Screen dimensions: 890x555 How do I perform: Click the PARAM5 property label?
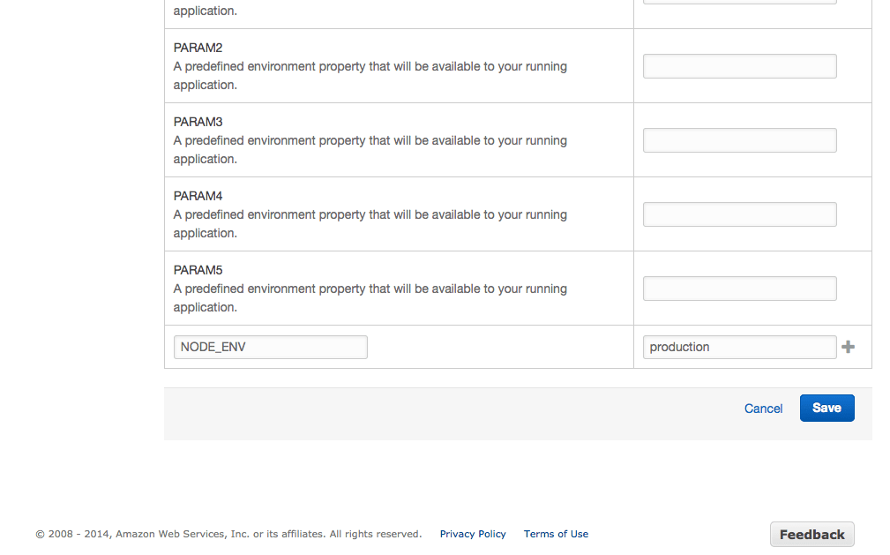pyautogui.click(x=198, y=270)
